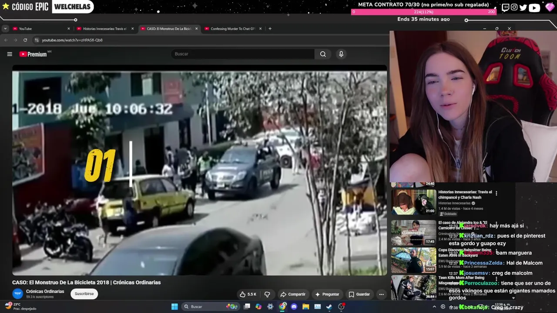Open more actions ellipsis beside Guardar

(x=381, y=294)
